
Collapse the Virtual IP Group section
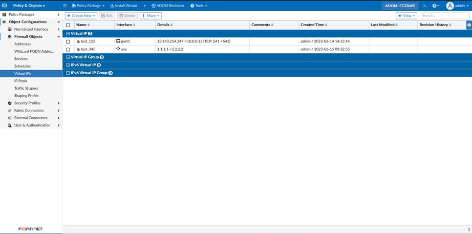point(68,57)
